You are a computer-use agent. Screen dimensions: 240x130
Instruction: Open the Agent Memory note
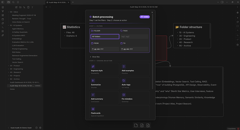click(x=18, y=29)
